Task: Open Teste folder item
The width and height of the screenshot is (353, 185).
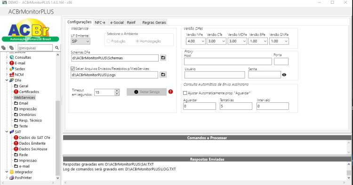Action: point(21,126)
